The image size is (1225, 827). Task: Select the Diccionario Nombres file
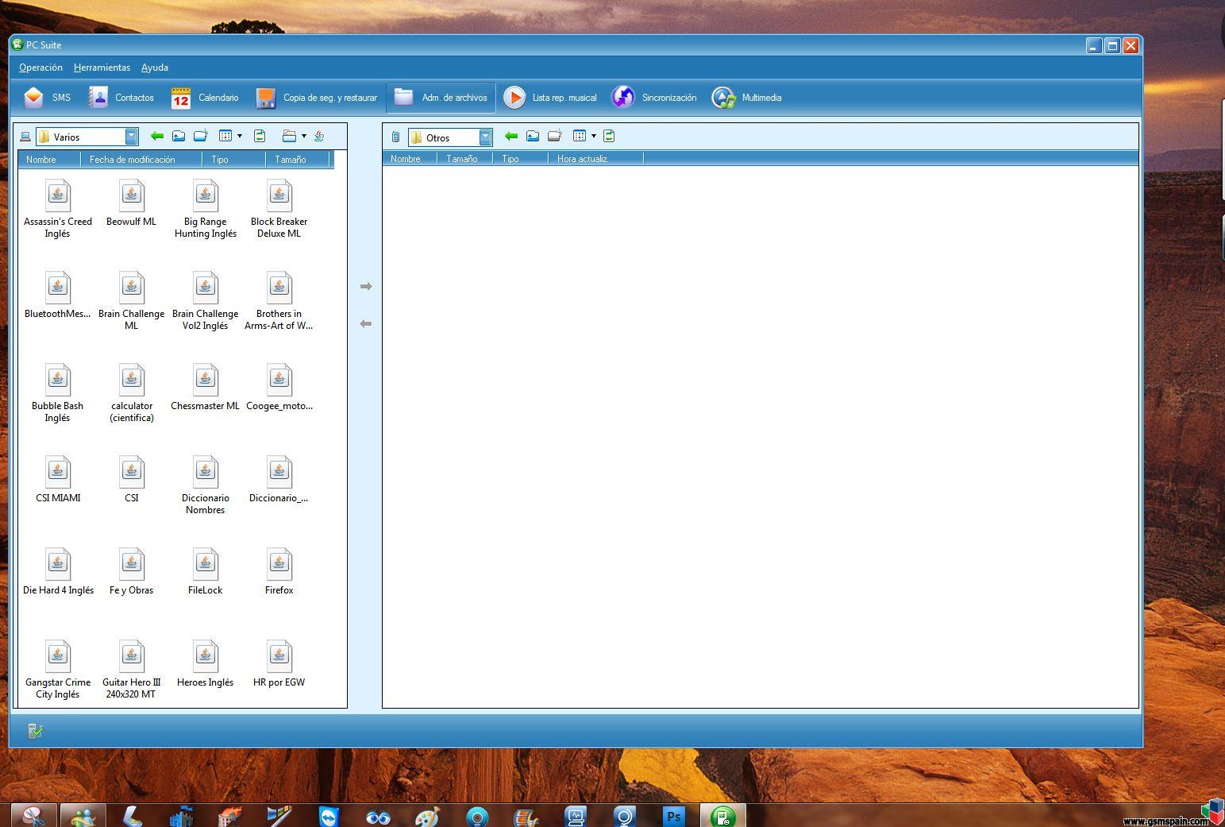point(206,486)
